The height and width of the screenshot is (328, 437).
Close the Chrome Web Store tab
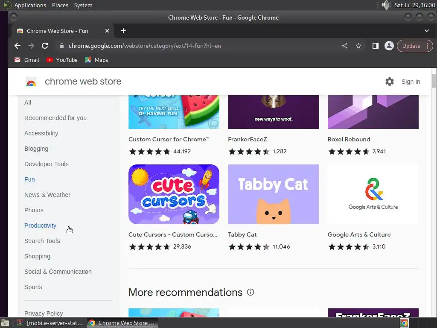(x=107, y=31)
